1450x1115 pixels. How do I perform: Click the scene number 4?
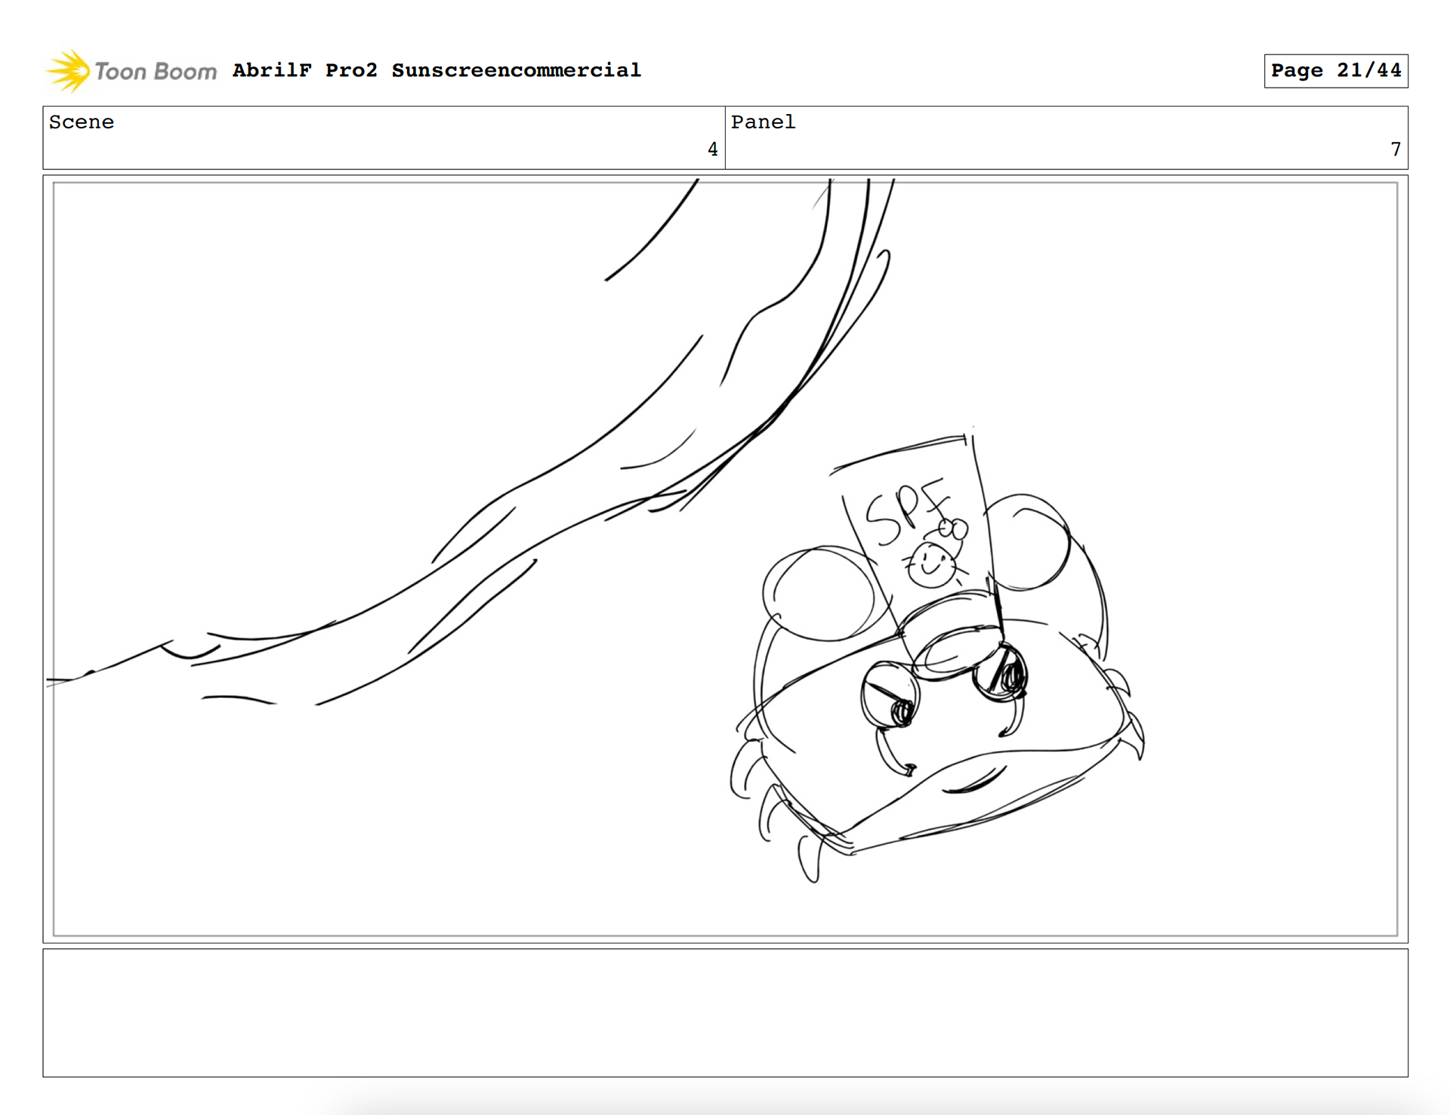tap(712, 150)
